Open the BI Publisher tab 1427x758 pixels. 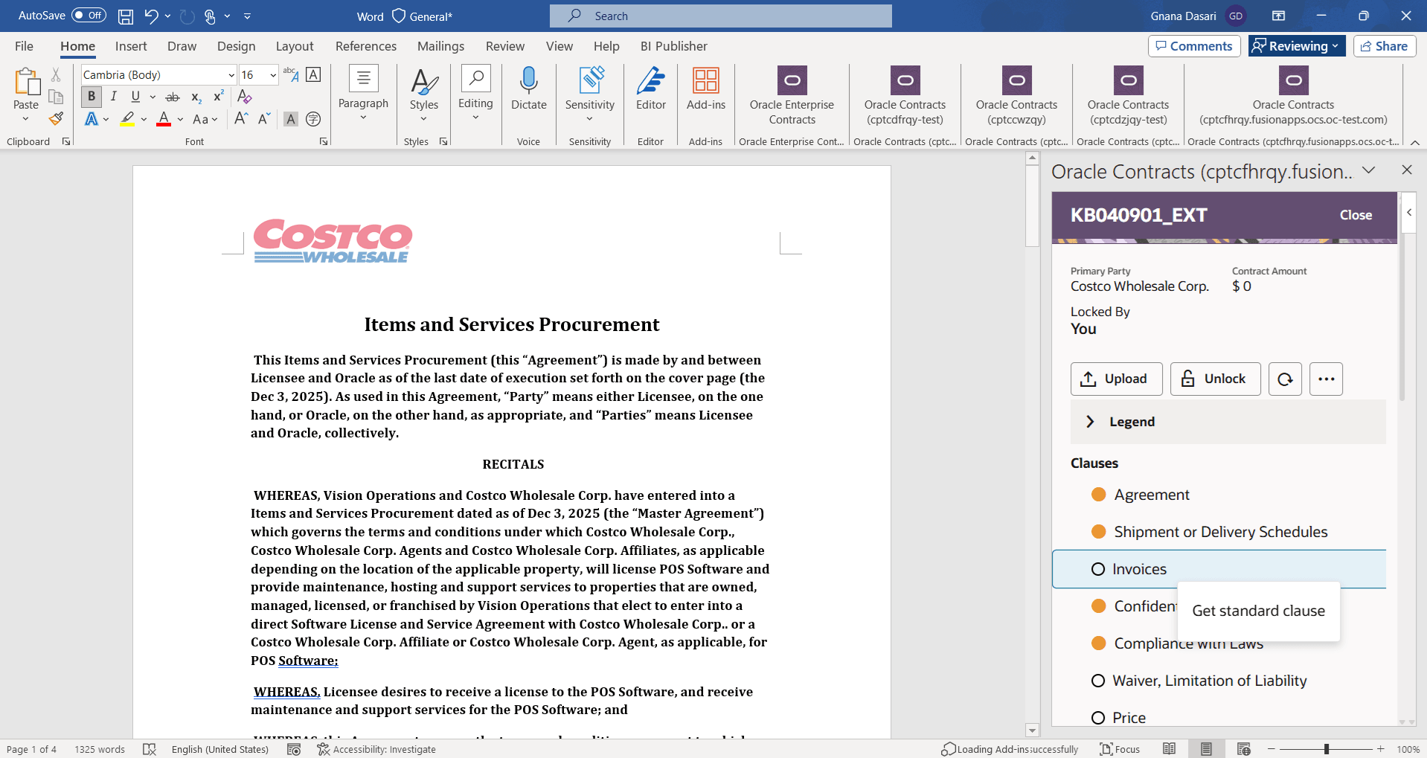point(674,46)
